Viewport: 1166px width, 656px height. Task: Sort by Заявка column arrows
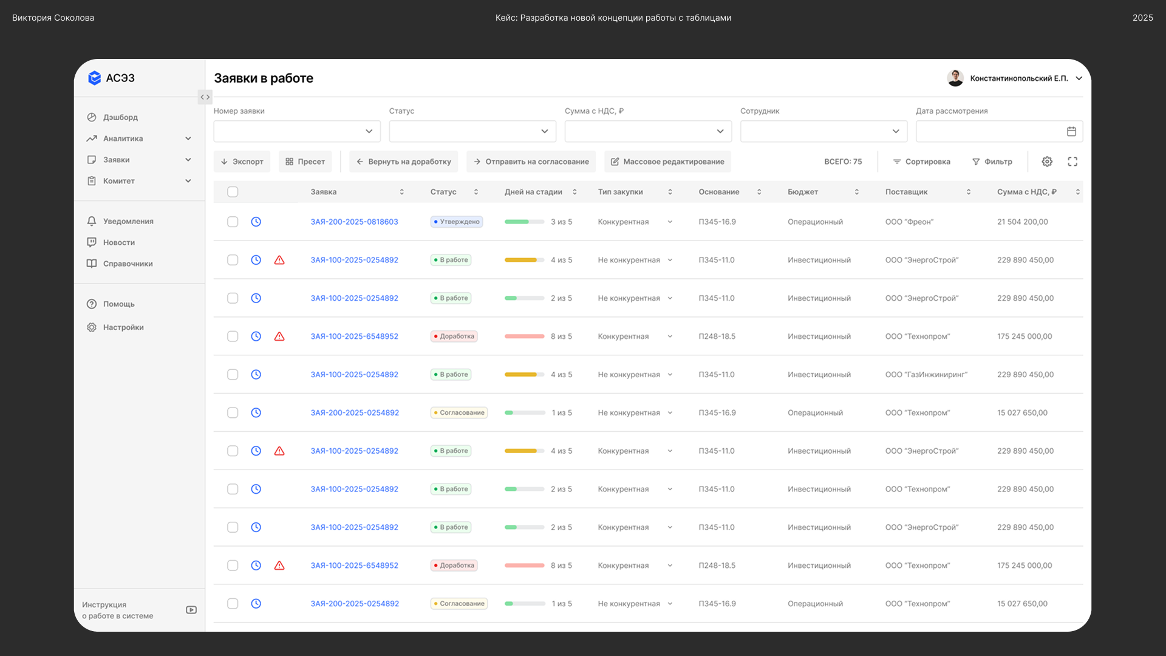[x=401, y=192]
